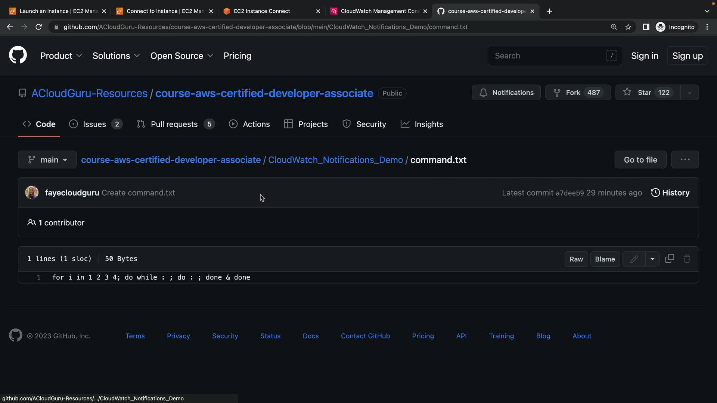Click the GitHub logo in header

click(18, 55)
